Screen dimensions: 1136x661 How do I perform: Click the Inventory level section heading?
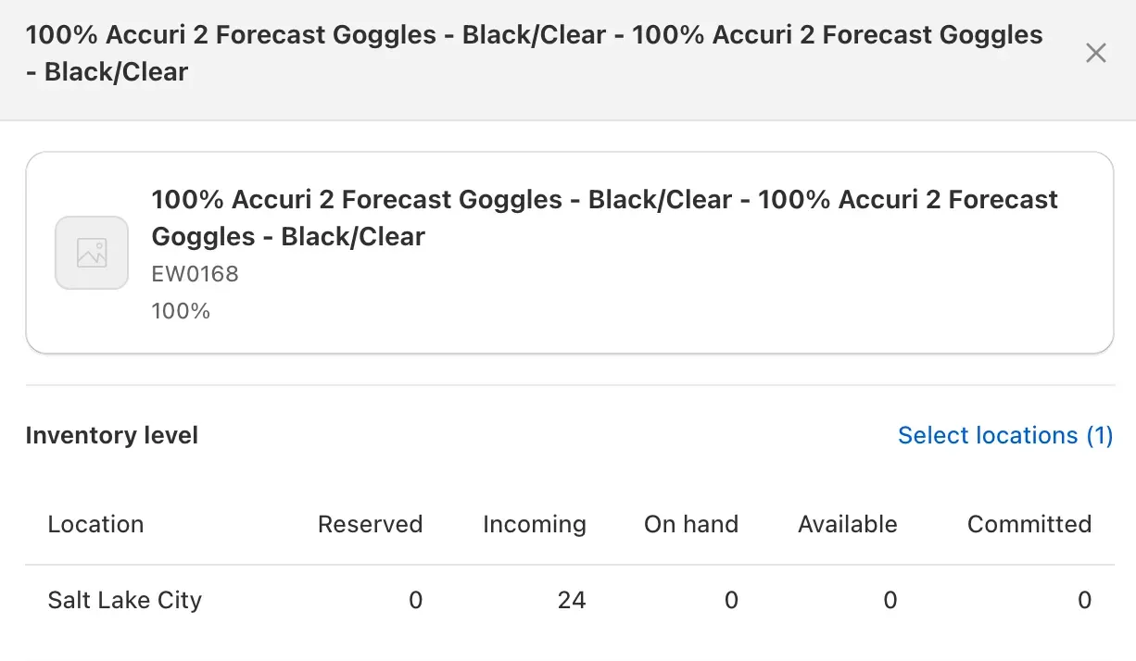point(112,435)
